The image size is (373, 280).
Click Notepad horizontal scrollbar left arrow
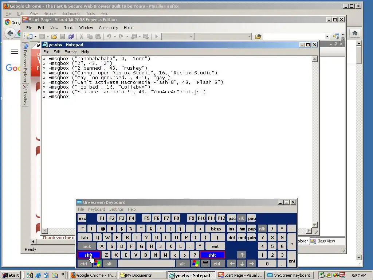coord(45,230)
